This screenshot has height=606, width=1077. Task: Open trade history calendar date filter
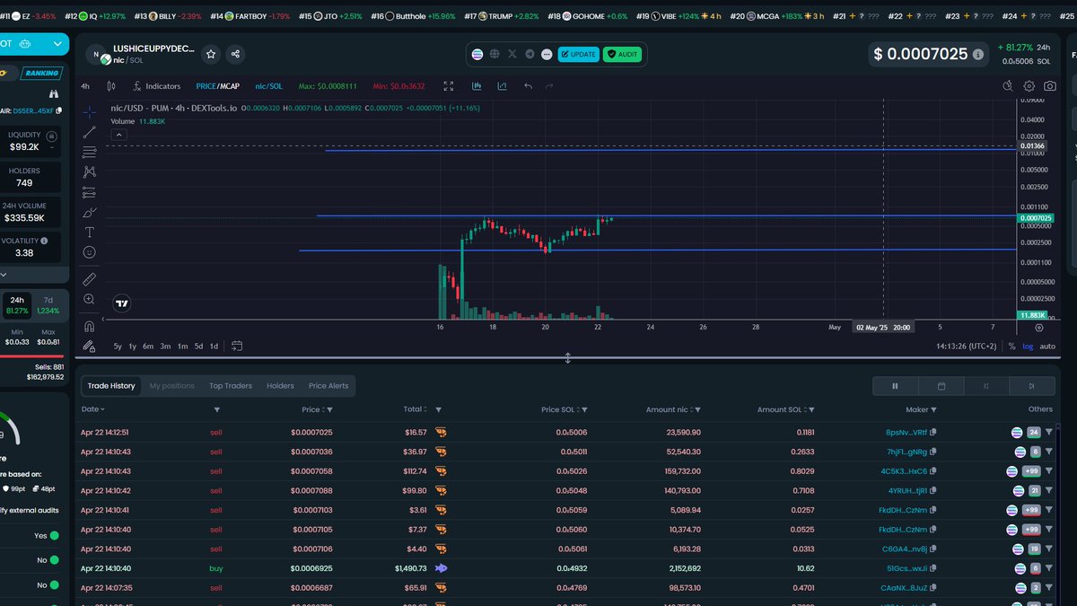coord(941,386)
